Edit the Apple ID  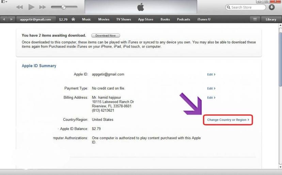point(211,75)
